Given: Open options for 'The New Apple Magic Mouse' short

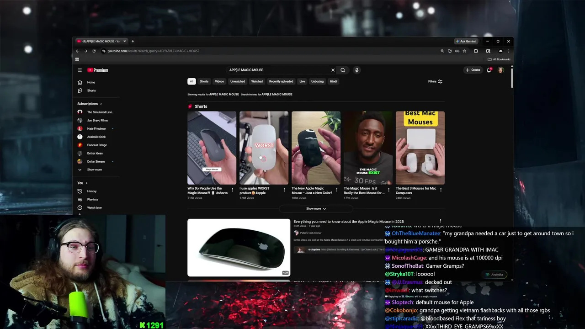Looking at the screenshot, I should tap(337, 190).
